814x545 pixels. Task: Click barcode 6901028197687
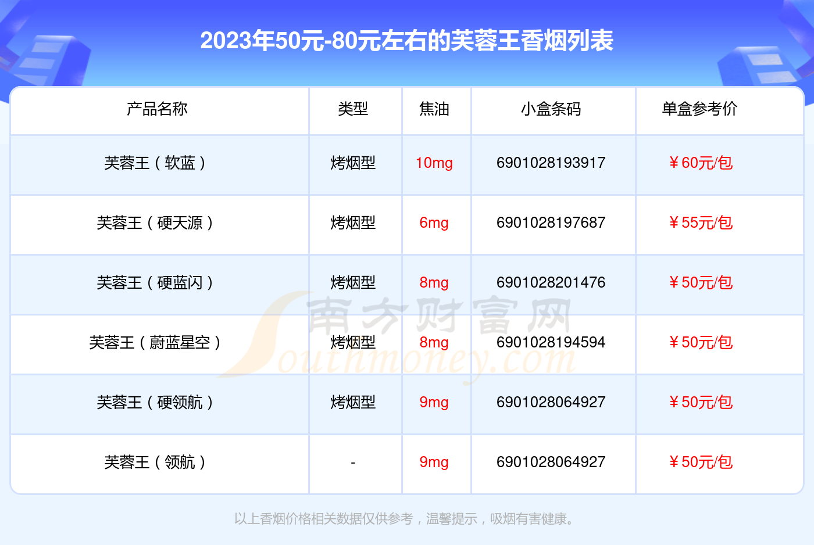(551, 223)
